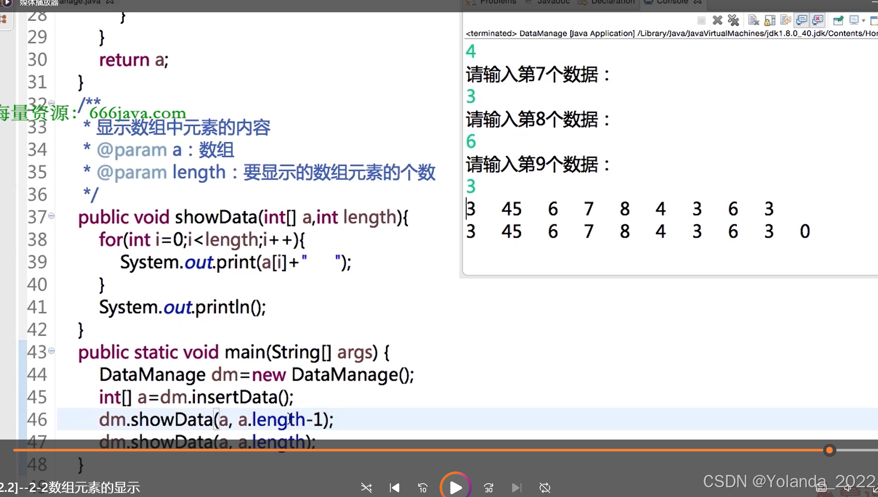878x497 pixels.
Task: Click the "public static void main" line
Action: pyautogui.click(x=234, y=353)
